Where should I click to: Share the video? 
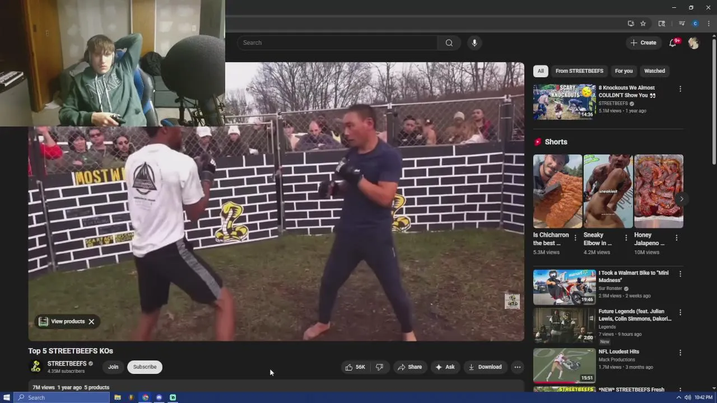409,367
